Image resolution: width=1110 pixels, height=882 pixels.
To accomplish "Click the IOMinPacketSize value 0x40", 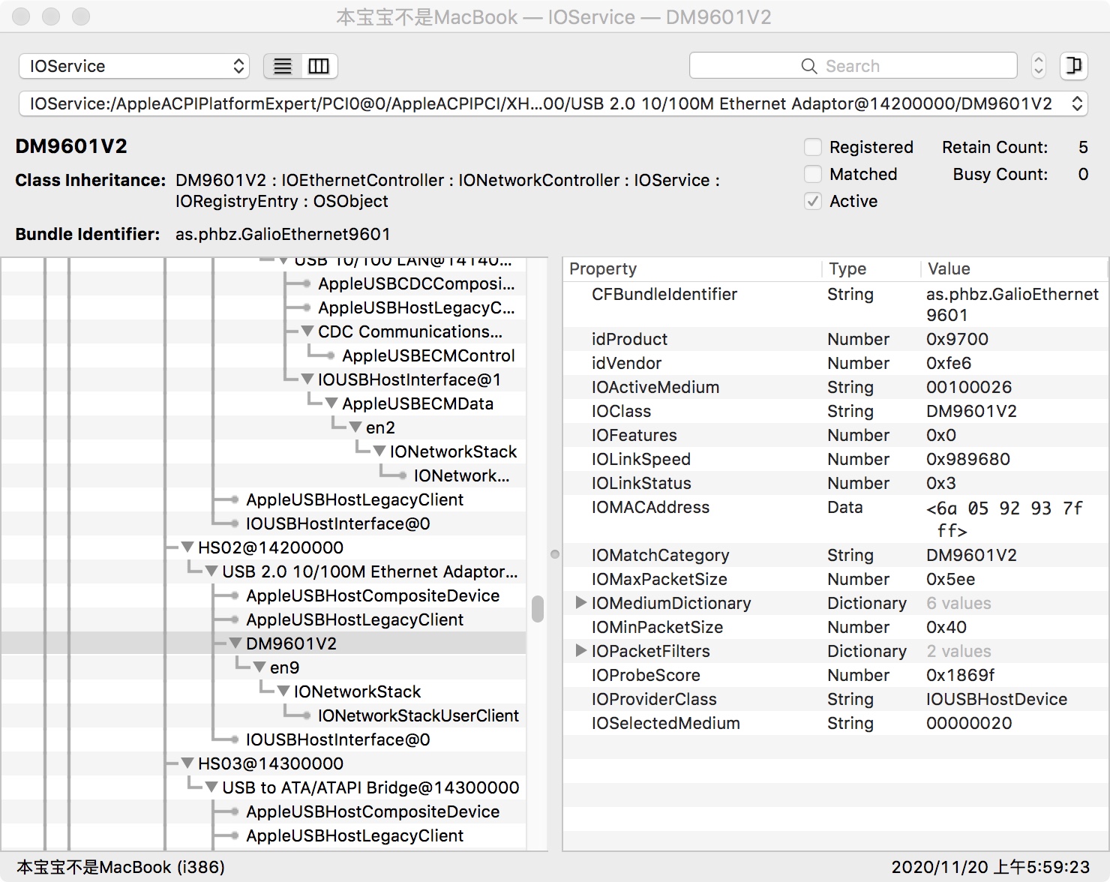I will [946, 627].
